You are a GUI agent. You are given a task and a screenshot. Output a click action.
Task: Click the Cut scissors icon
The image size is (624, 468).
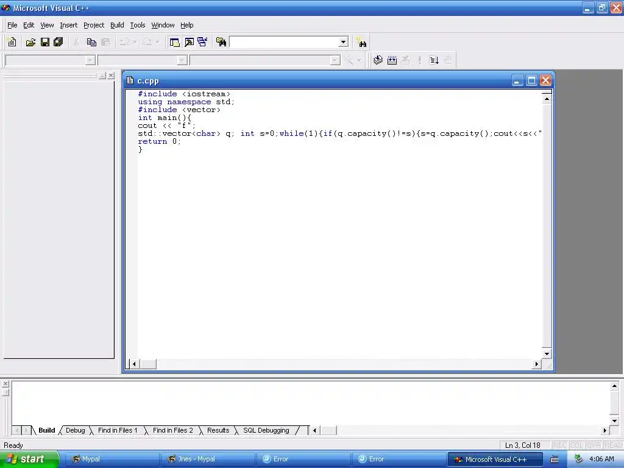click(76, 42)
